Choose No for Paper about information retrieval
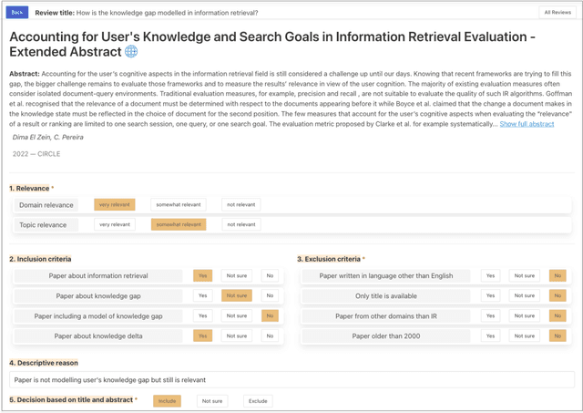Screen dimensions: 583x413 coord(269,275)
